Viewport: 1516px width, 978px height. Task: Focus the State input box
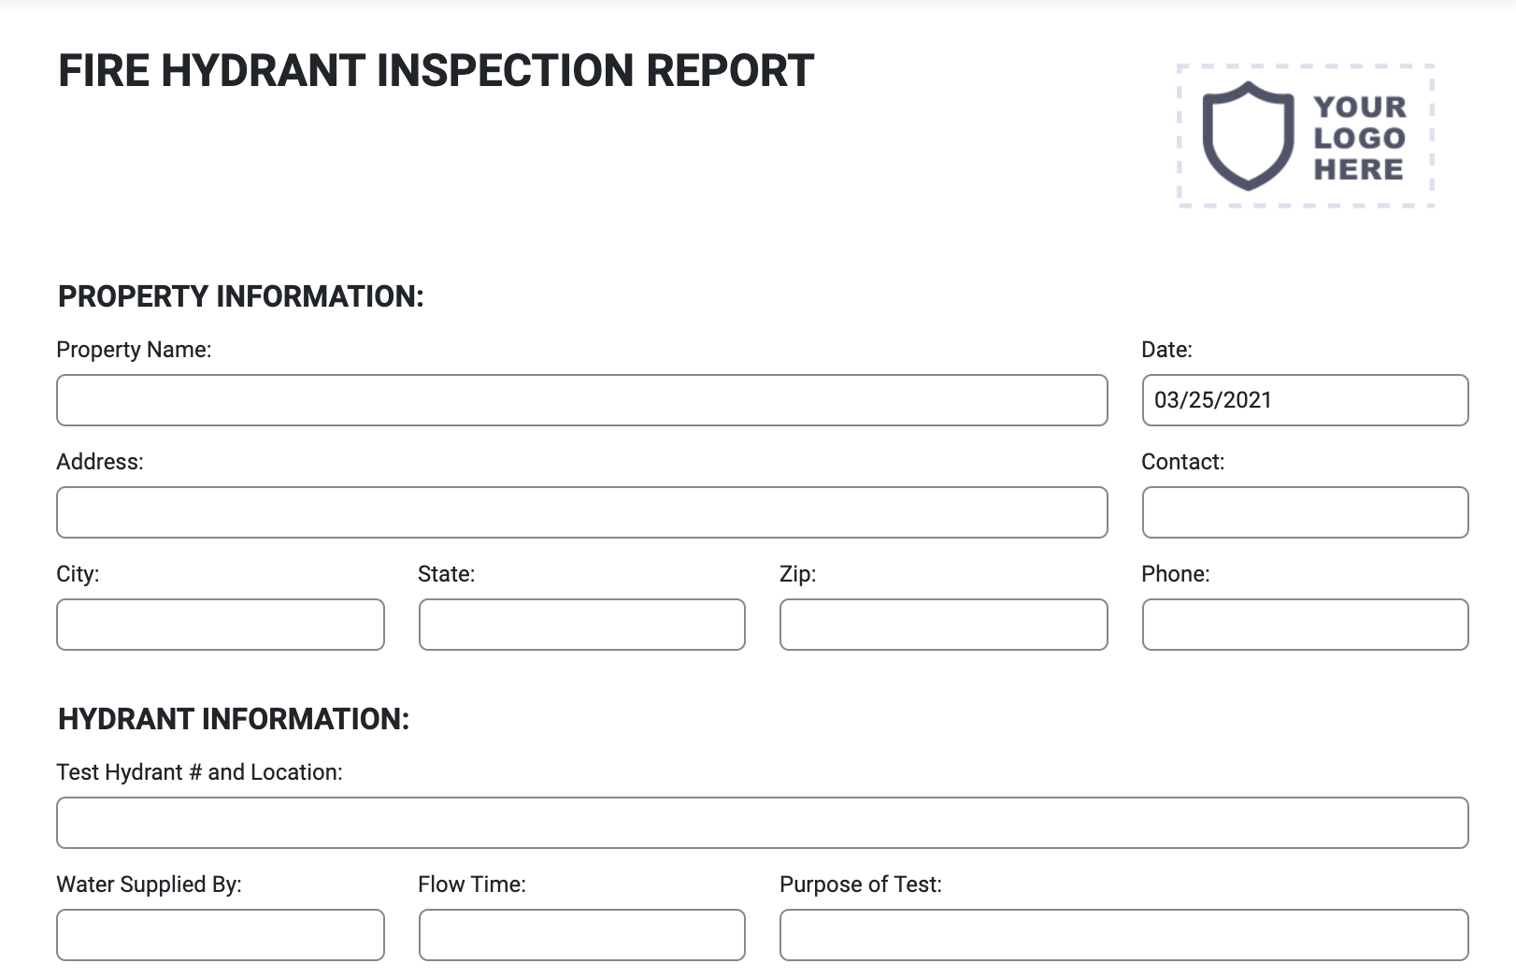tap(581, 625)
